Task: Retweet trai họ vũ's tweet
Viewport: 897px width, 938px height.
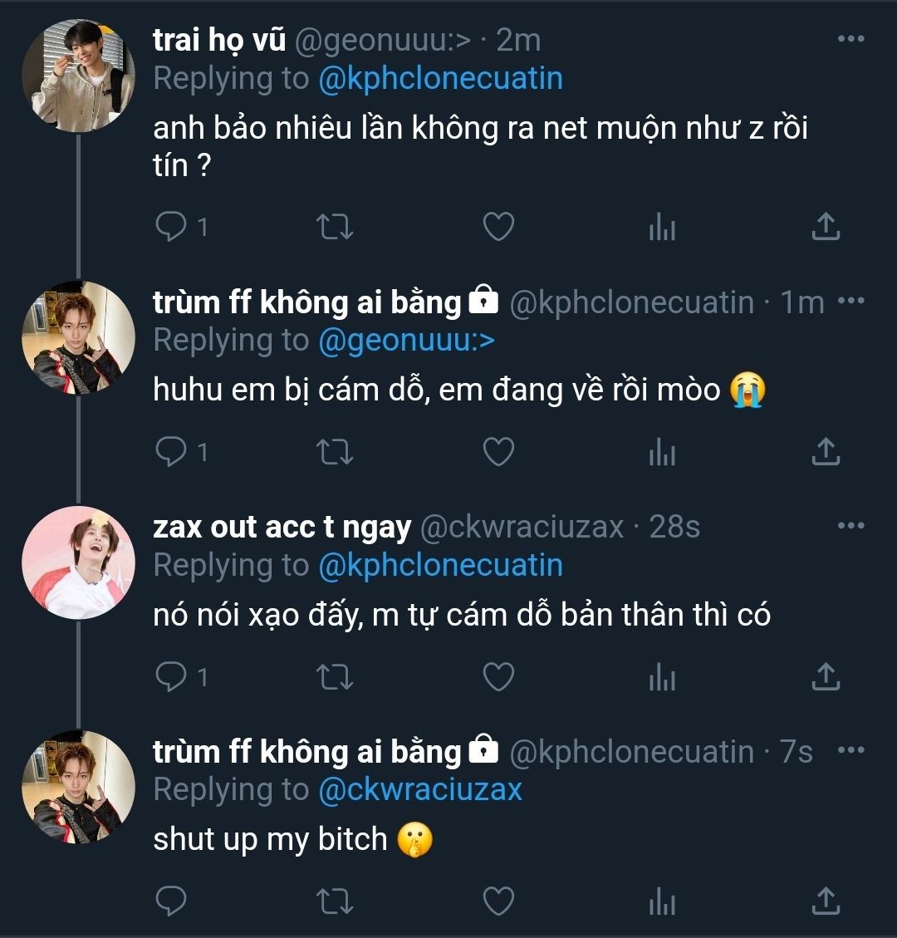Action: (335, 226)
